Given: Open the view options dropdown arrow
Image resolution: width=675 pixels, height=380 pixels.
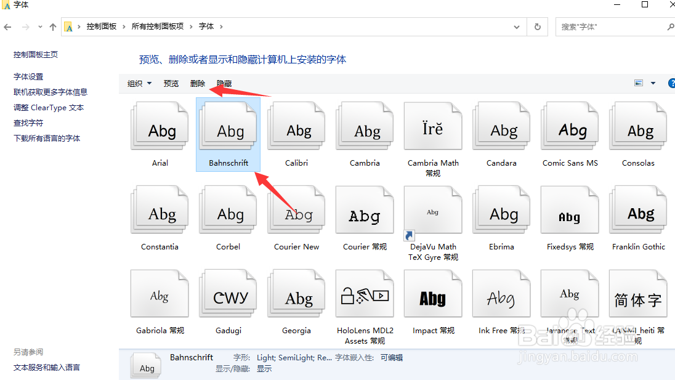Looking at the screenshot, I should point(653,83).
